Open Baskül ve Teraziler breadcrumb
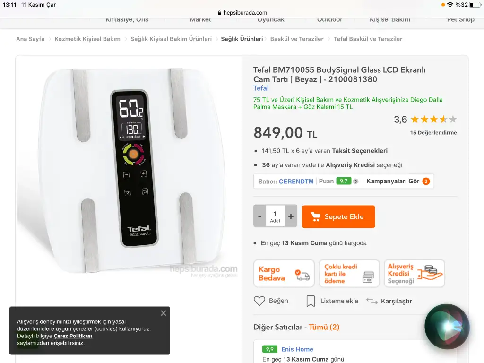The height and width of the screenshot is (363, 484). pos(297,39)
